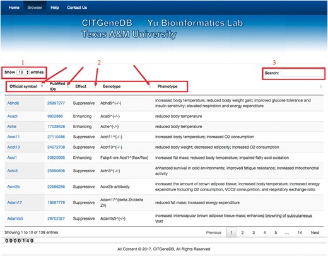The image size is (328, 256).
Task: Open PubMed ID 17038428 link
Action: coord(56,127)
